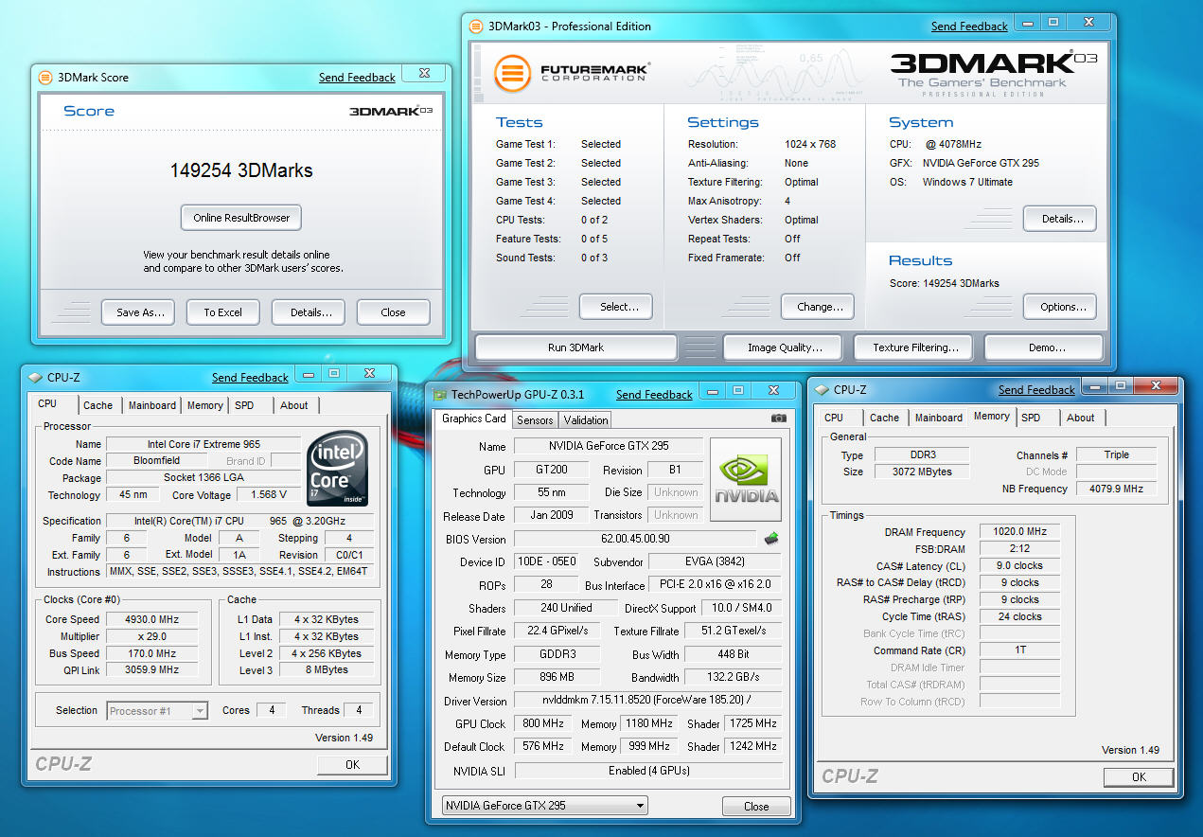Click the GPU Clock value 800 MHz
This screenshot has width=1203, height=837.
coord(541,723)
